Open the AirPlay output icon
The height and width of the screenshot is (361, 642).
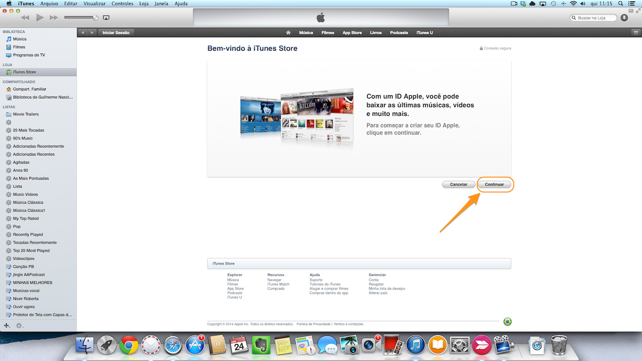coord(106,17)
